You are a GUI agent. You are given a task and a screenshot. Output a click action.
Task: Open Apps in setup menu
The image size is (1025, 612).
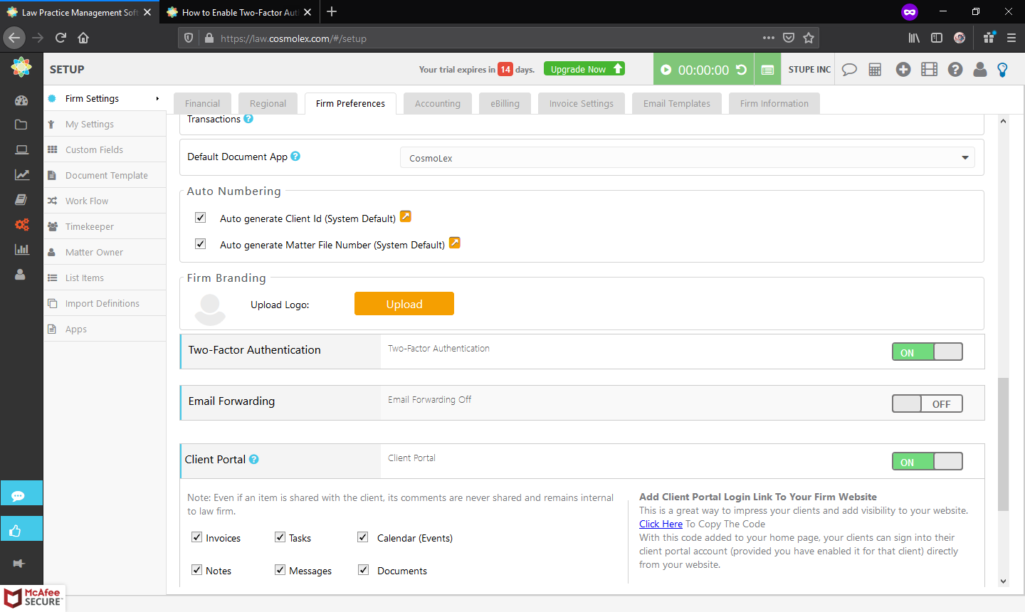click(105, 329)
